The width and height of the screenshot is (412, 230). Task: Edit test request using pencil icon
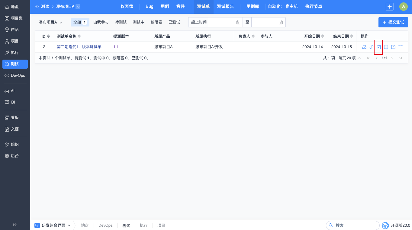393,47
